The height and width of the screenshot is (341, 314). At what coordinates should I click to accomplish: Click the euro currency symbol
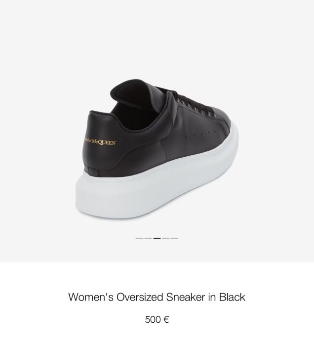pyautogui.click(x=166, y=319)
